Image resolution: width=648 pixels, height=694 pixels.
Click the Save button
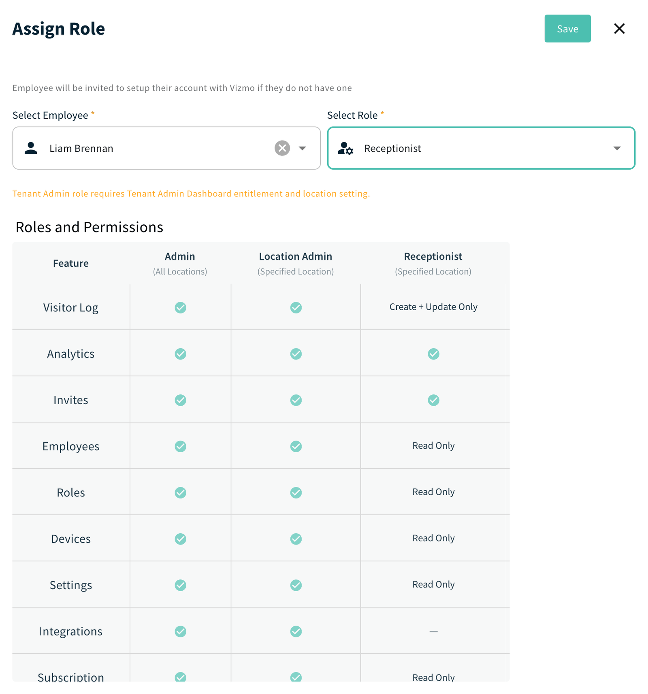(x=567, y=29)
